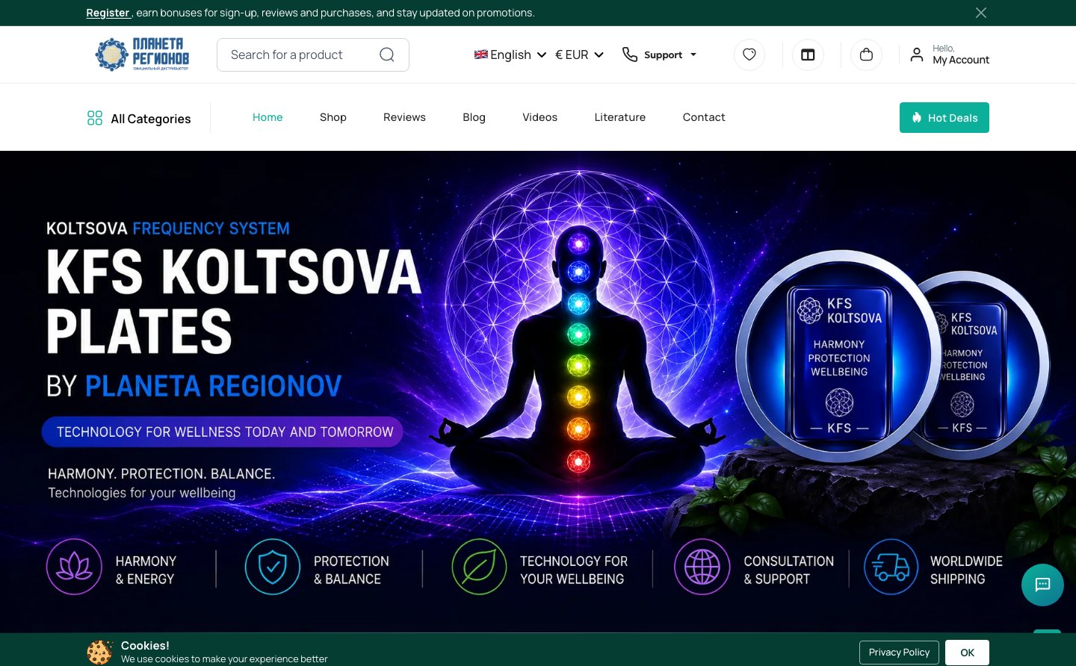Open the Blog menu item

[474, 117]
